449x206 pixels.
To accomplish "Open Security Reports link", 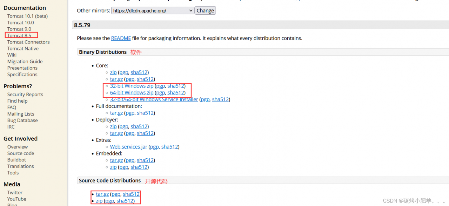I will point(25,95).
